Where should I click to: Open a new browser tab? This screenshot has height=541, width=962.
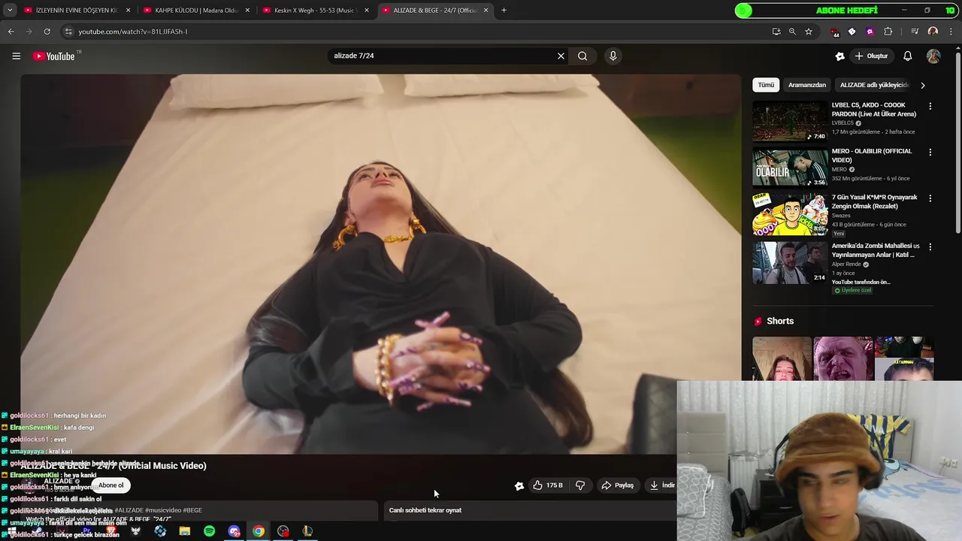(x=504, y=11)
